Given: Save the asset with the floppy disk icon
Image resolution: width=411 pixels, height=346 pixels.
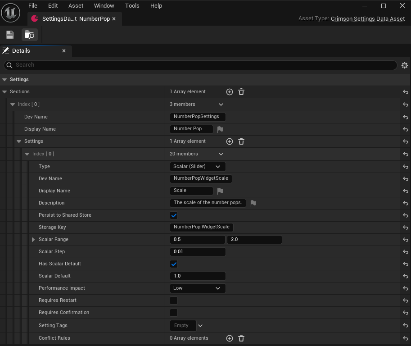Looking at the screenshot, I should pyautogui.click(x=10, y=35).
